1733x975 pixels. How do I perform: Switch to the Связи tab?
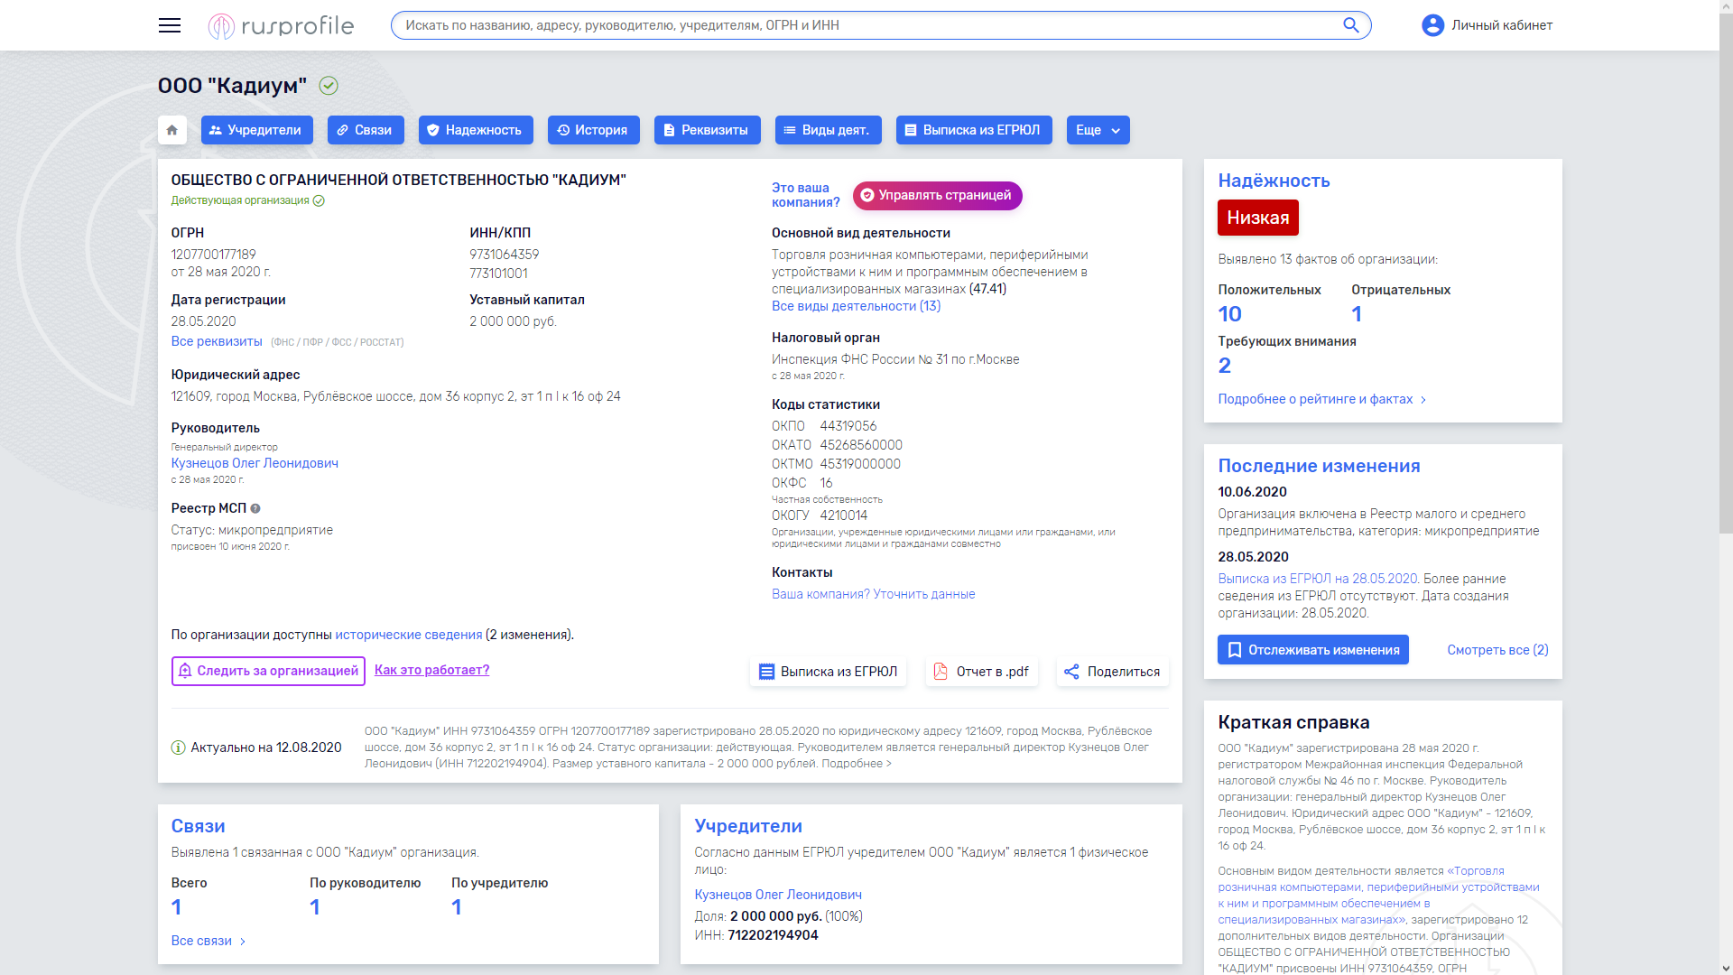point(366,130)
